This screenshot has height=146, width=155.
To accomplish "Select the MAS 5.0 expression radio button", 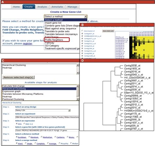I will click(x=24, y=124).
